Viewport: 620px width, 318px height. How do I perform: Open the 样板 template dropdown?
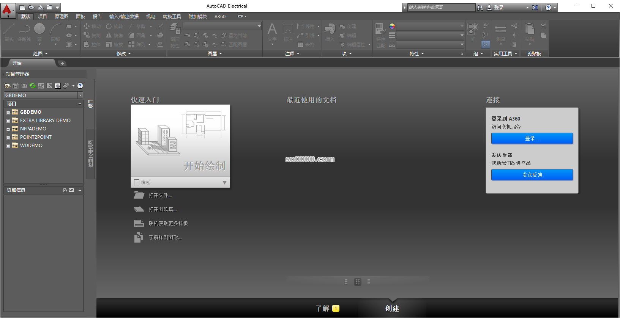tap(224, 183)
